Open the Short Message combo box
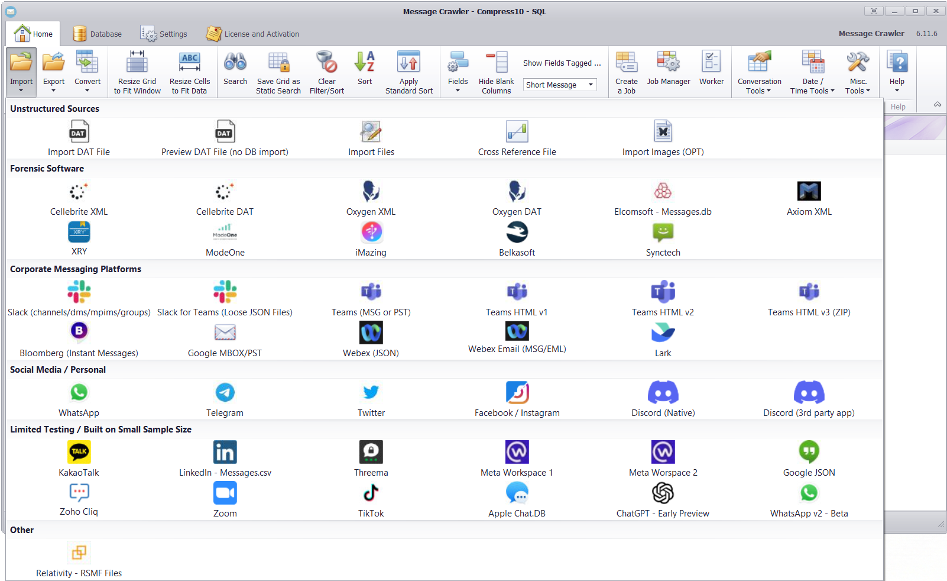Screen dimensions: 947x581 pyautogui.click(x=560, y=85)
